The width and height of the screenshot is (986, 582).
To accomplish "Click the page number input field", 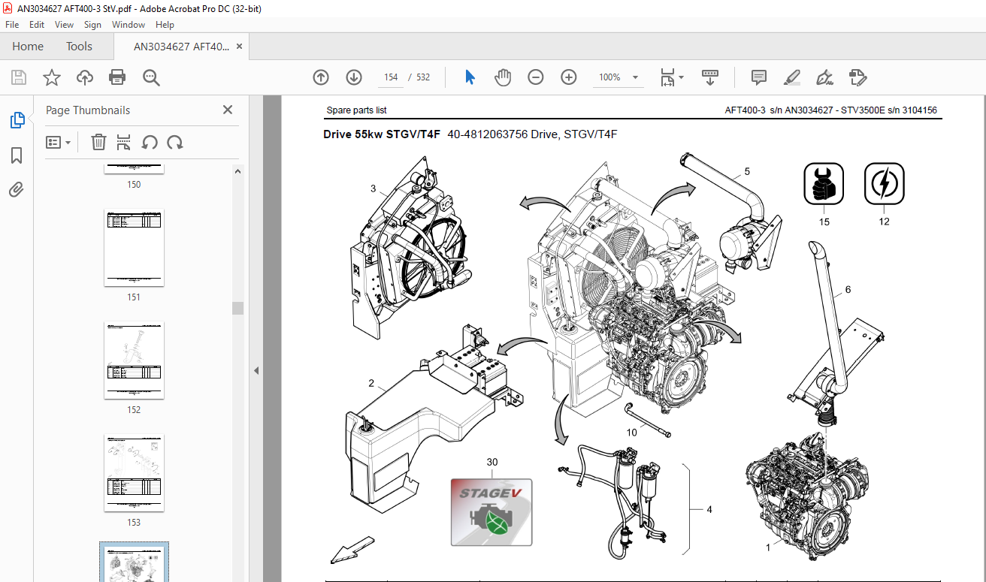I will (x=389, y=77).
